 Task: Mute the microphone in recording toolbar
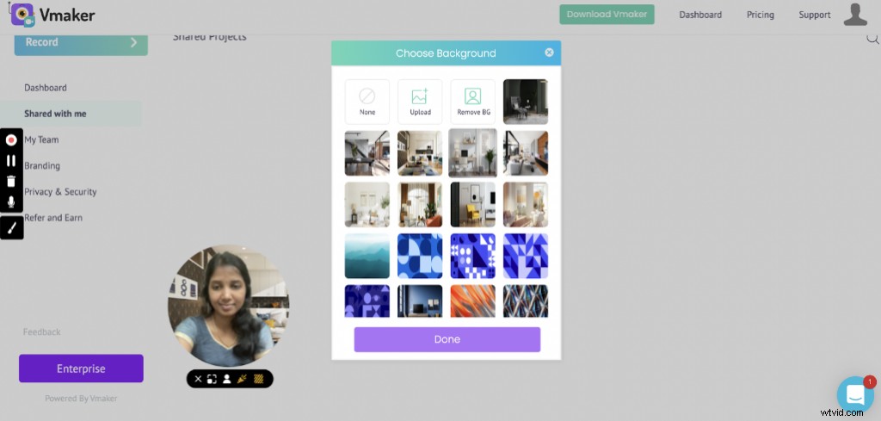click(x=11, y=201)
